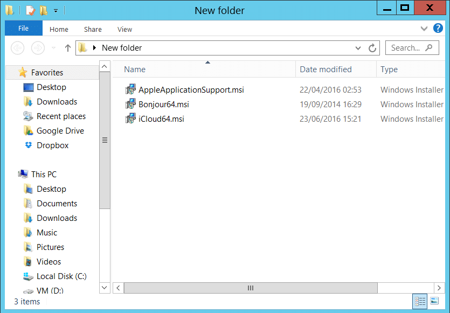Click the Search input field
The image size is (450, 313).
412,47
